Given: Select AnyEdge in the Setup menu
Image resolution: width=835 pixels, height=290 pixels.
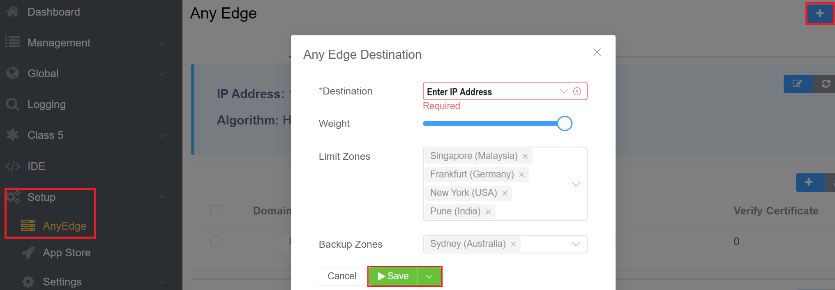Looking at the screenshot, I should point(65,226).
